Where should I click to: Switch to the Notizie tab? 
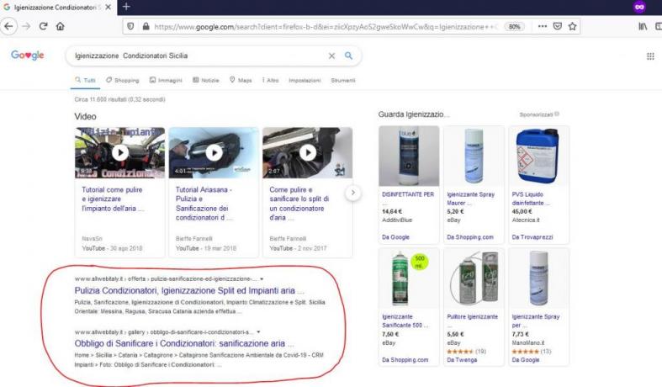[205, 80]
